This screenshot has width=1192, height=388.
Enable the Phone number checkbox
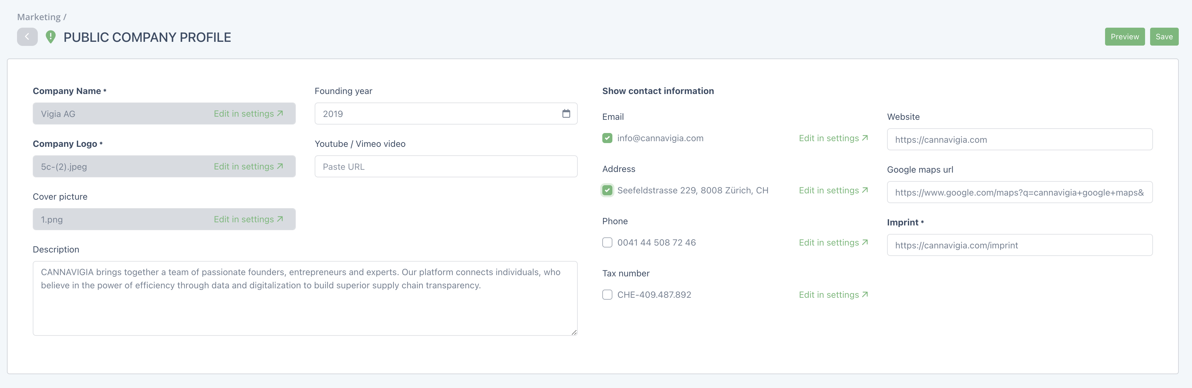click(607, 242)
